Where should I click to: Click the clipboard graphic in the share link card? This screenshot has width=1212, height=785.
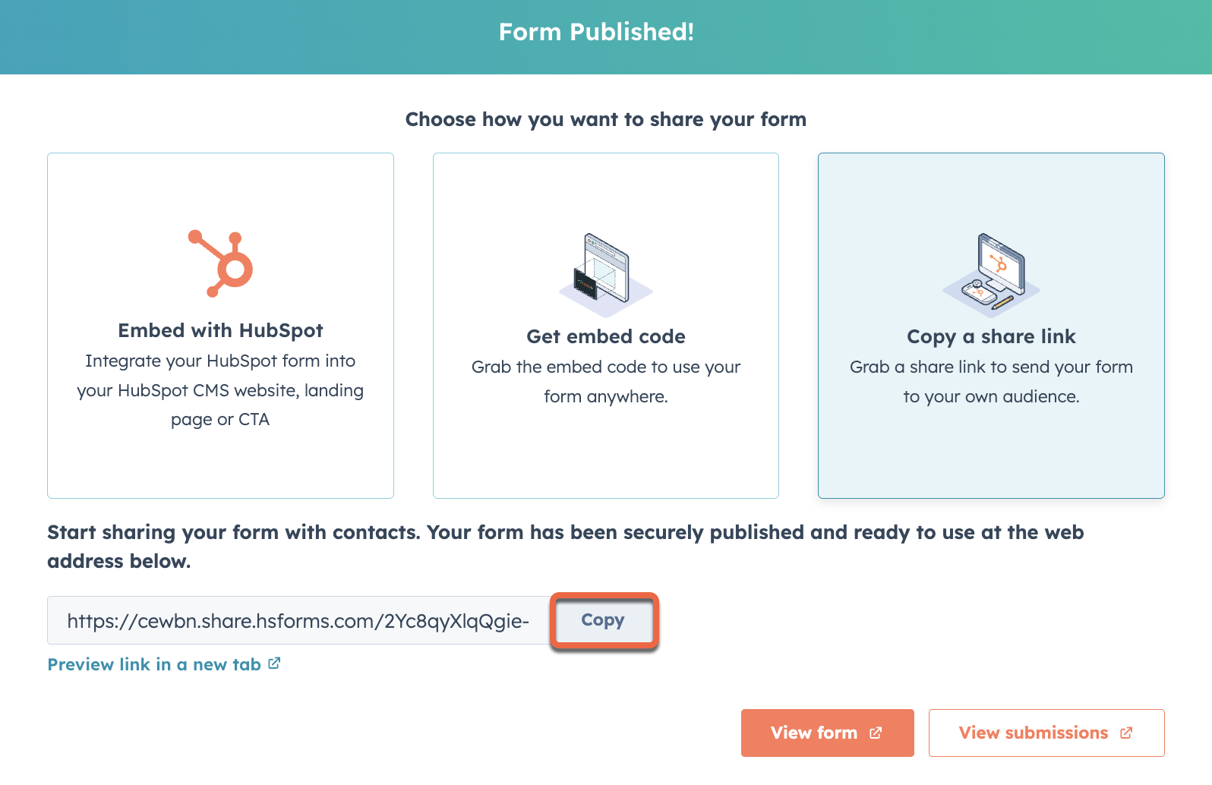click(x=980, y=292)
